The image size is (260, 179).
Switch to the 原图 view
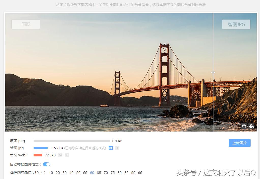tap(25, 24)
